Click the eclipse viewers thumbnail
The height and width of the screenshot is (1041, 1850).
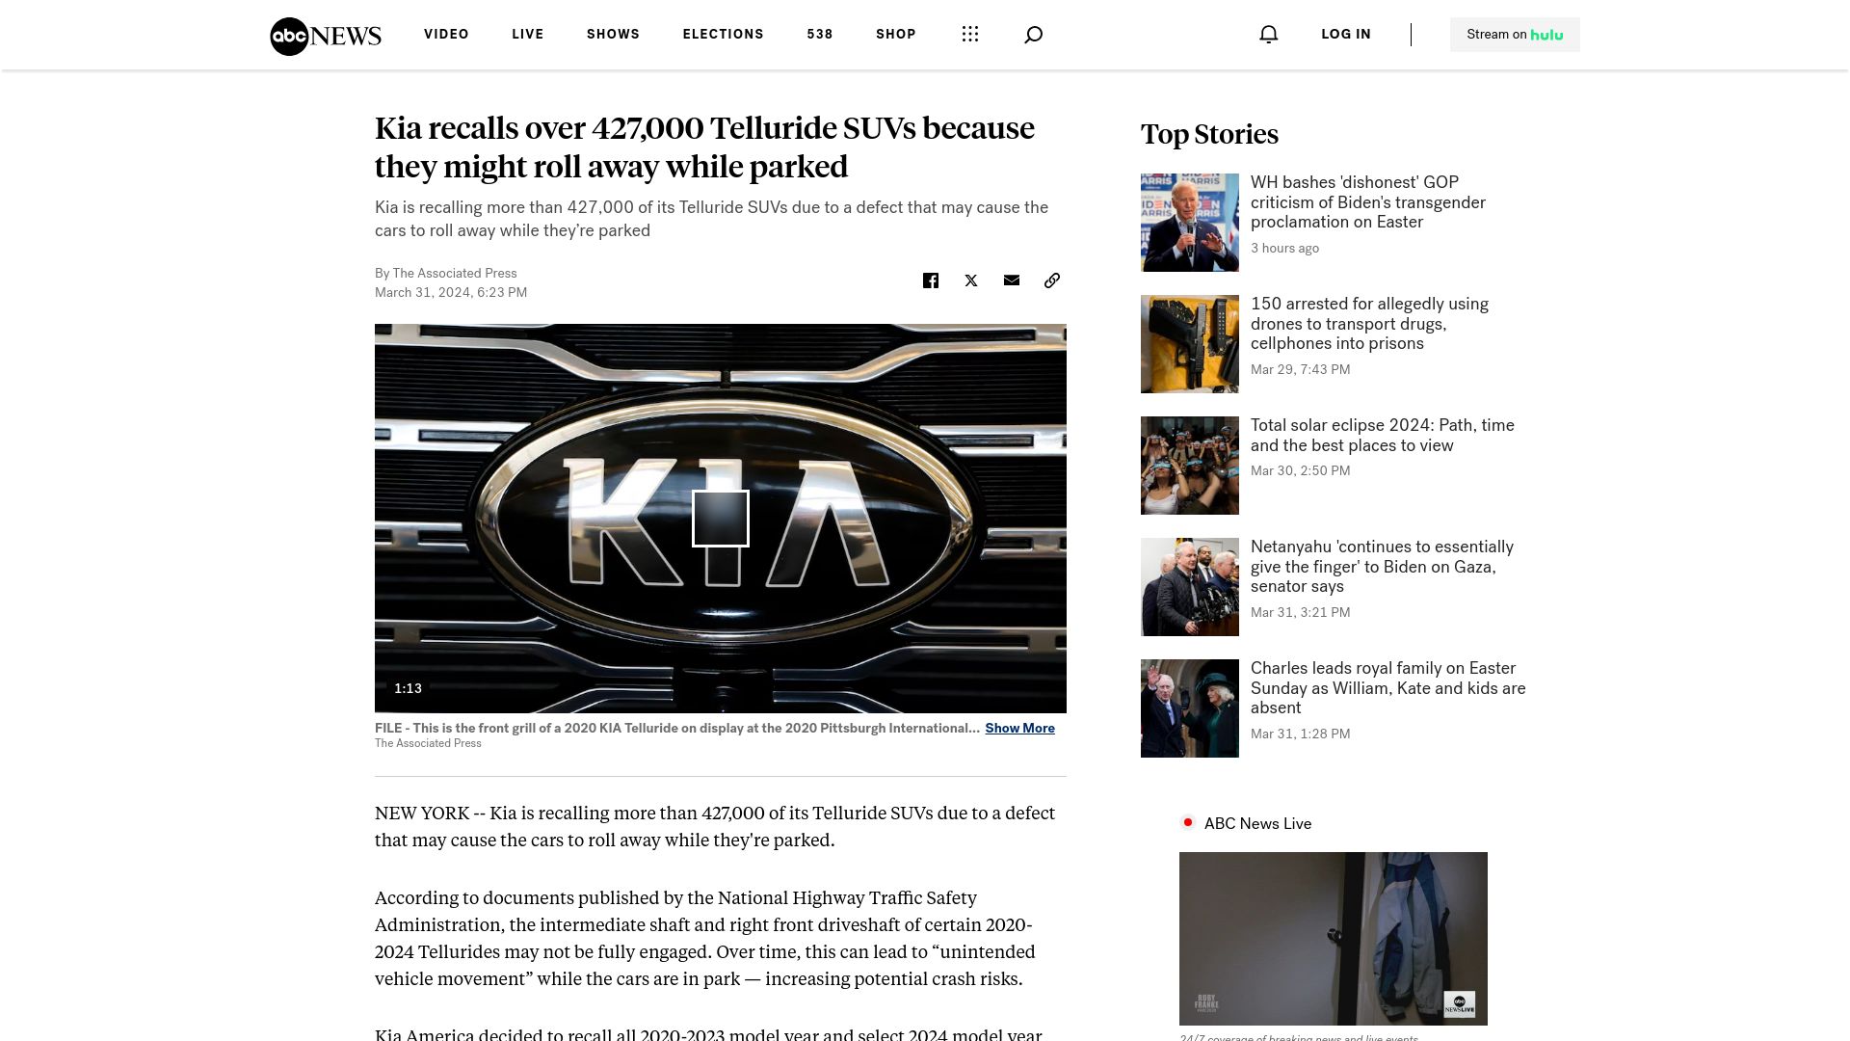click(1190, 466)
